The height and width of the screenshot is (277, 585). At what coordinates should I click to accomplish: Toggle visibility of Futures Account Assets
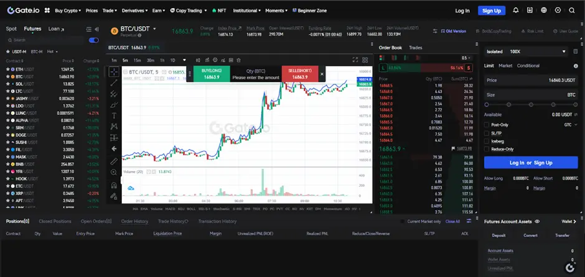click(537, 222)
